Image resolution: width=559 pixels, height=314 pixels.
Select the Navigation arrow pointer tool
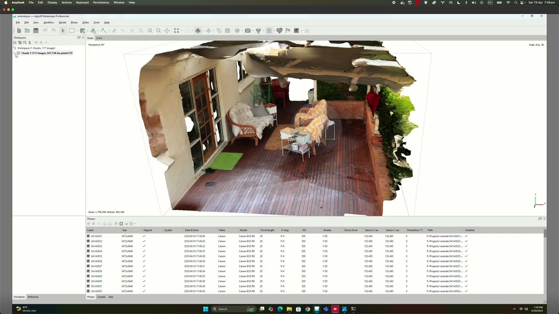pyautogui.click(x=63, y=31)
